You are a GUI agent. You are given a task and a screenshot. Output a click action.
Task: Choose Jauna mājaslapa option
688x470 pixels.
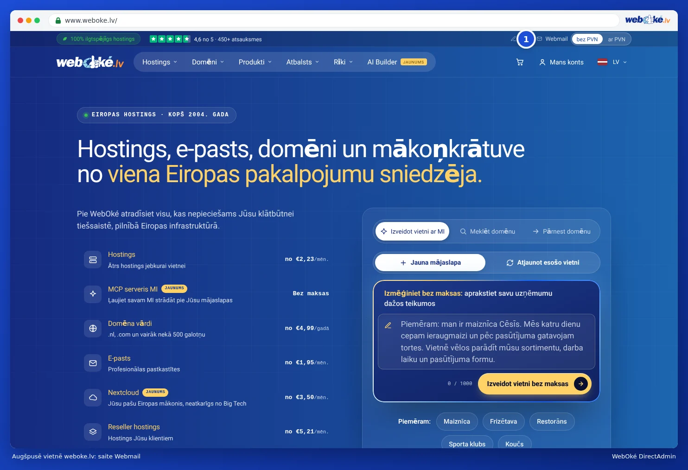pos(430,262)
